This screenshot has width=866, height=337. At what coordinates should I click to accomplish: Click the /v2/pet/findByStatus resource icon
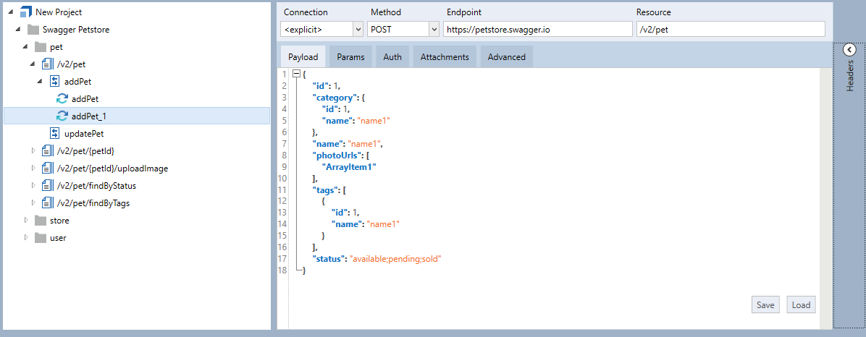[48, 186]
